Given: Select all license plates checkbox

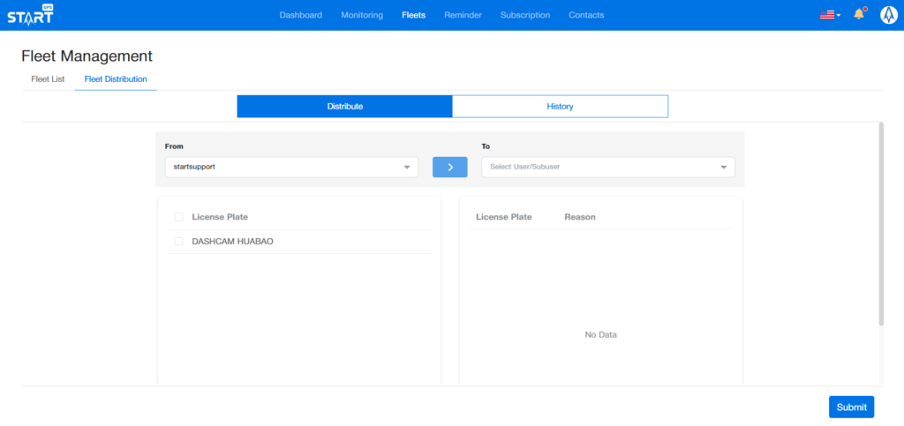Looking at the screenshot, I should (x=179, y=217).
